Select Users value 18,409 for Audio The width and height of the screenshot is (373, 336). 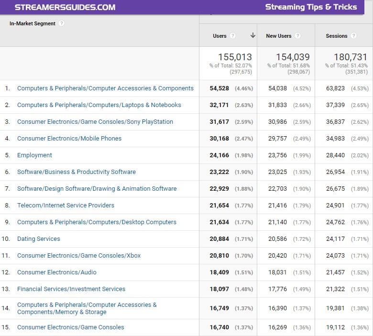point(219,272)
